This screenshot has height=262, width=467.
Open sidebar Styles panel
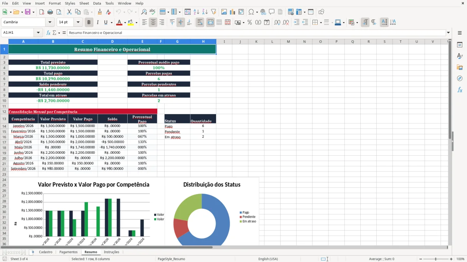click(x=460, y=56)
